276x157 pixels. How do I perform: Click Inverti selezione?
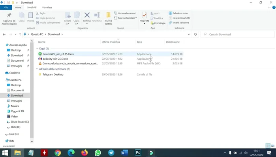pos(179,23)
